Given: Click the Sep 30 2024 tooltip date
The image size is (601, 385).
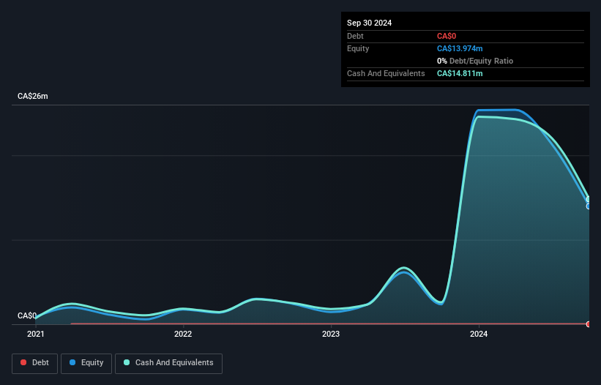Looking at the screenshot, I should pyautogui.click(x=369, y=23).
